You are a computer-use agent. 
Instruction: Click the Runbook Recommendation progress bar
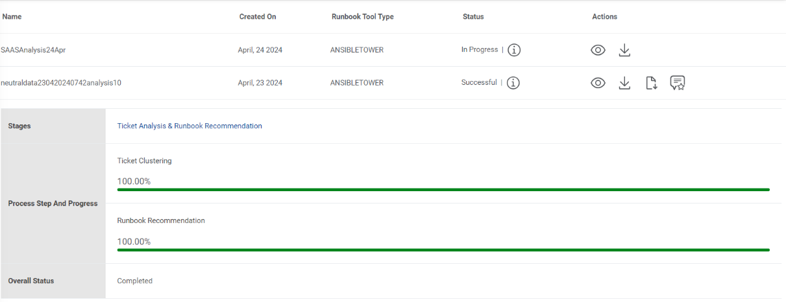443,250
